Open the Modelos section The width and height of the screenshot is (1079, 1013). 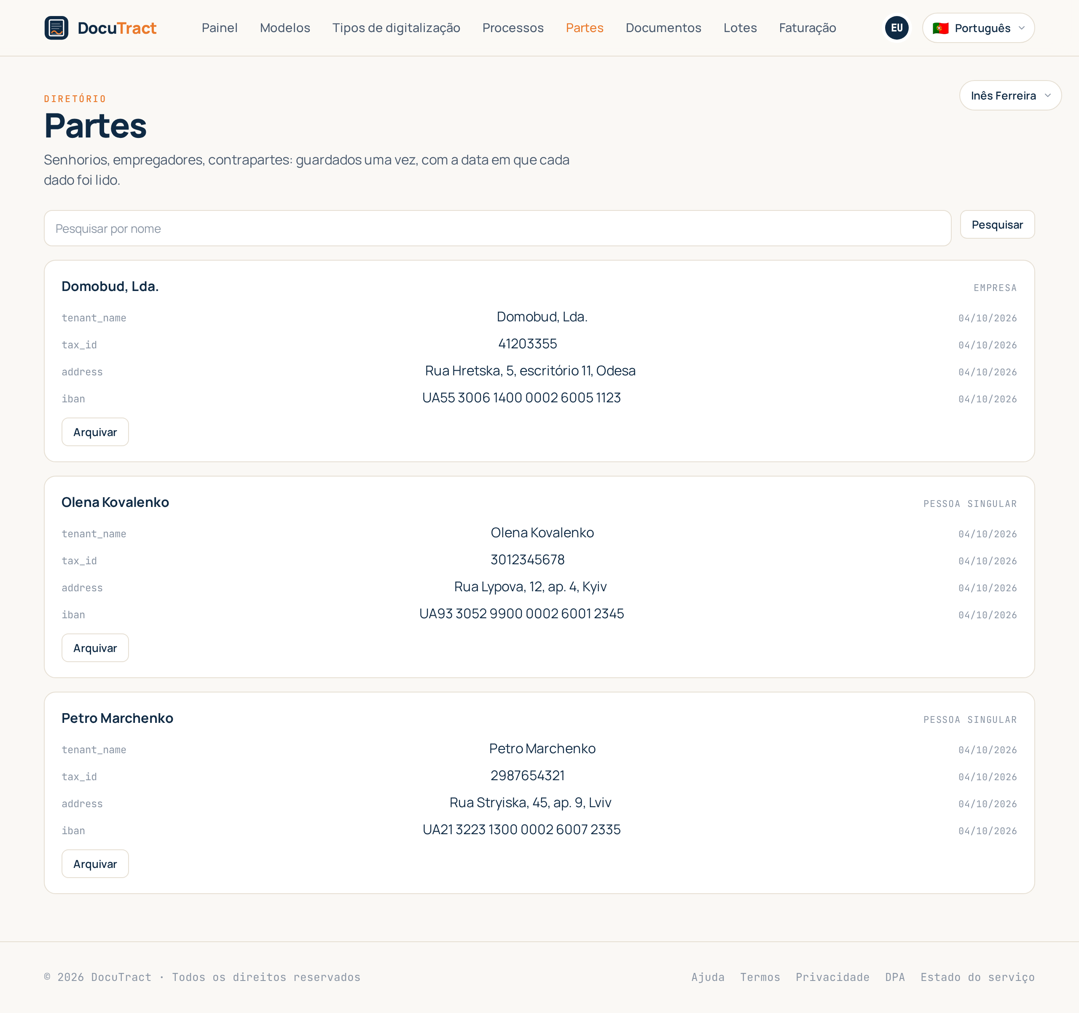(285, 28)
